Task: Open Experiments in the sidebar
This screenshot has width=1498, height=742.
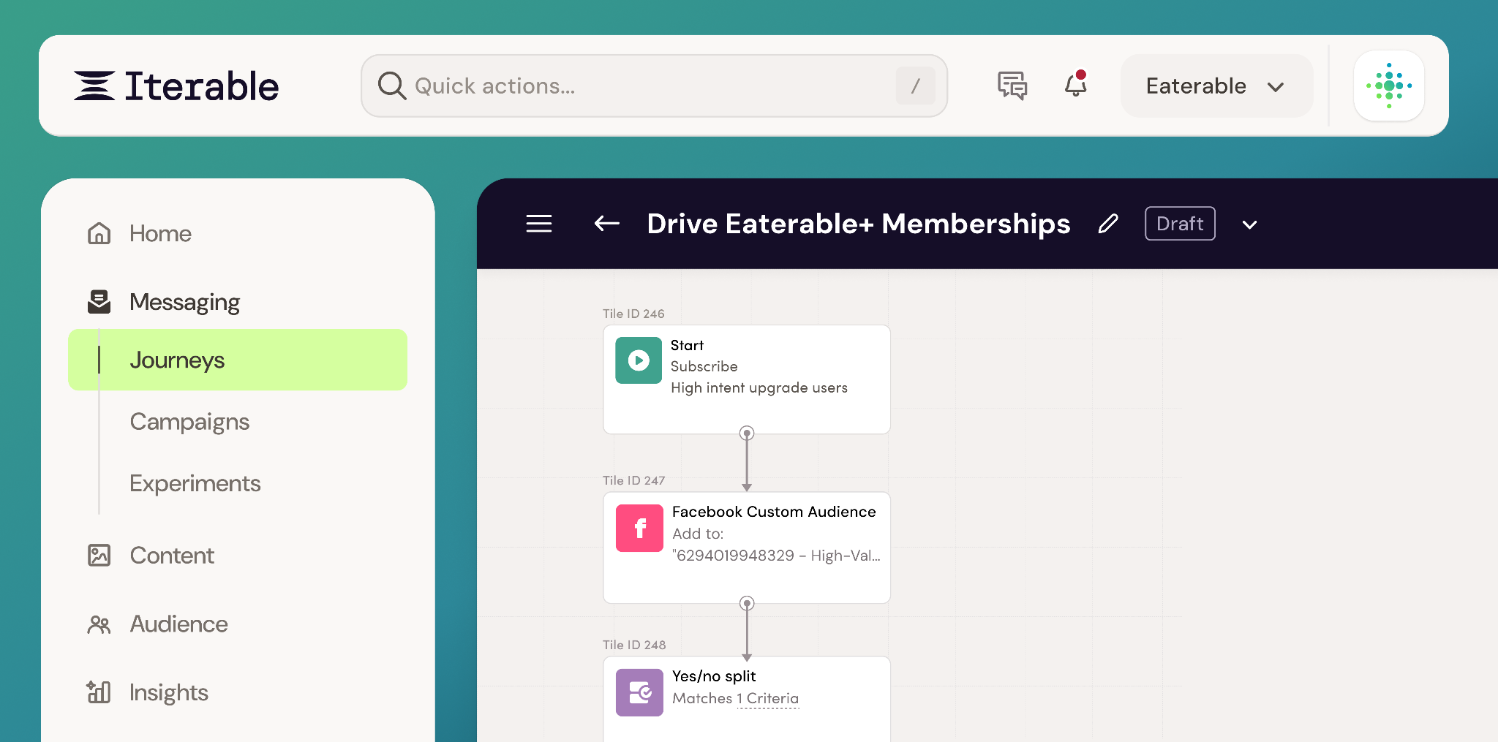Action: (x=195, y=483)
